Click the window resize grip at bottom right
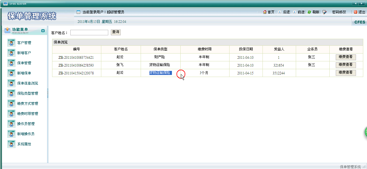 point(364,167)
